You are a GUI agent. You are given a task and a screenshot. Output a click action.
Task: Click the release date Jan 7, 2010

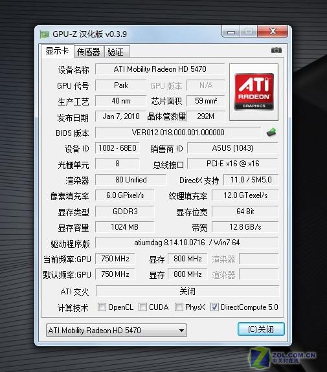pos(120,116)
